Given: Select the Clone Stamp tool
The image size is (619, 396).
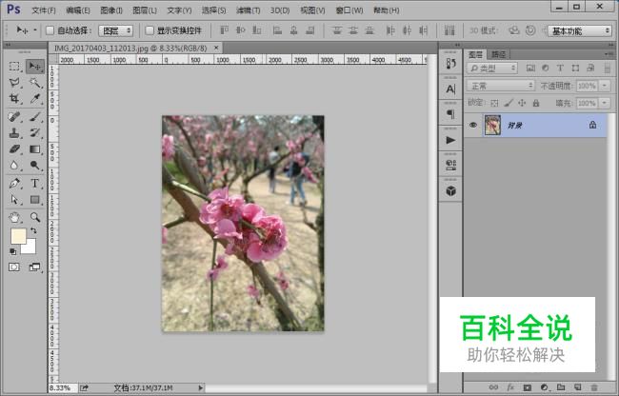Looking at the screenshot, I should (14, 133).
